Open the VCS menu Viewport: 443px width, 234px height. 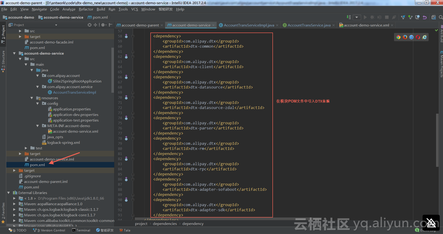tap(135, 9)
